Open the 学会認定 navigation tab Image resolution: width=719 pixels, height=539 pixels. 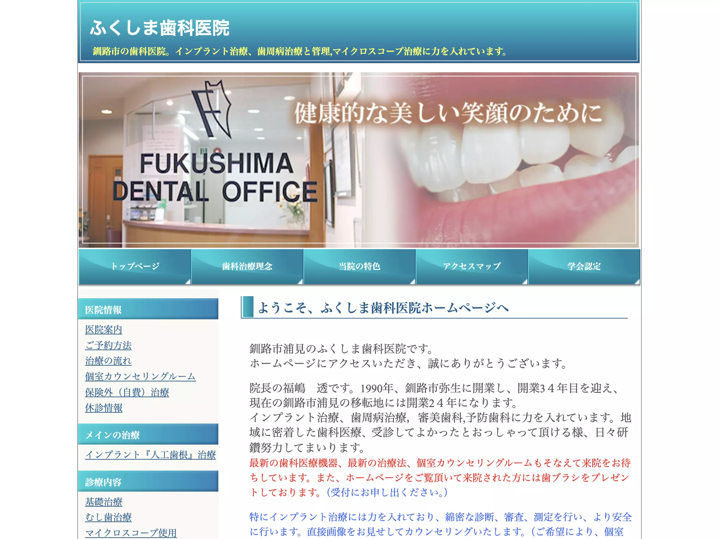[x=584, y=266]
